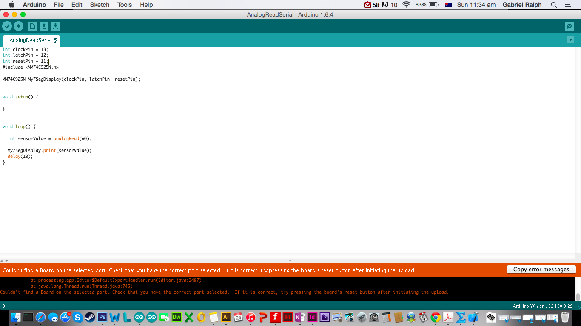
Task: Click the 'delay(10);' code line
Action: click(x=20, y=156)
